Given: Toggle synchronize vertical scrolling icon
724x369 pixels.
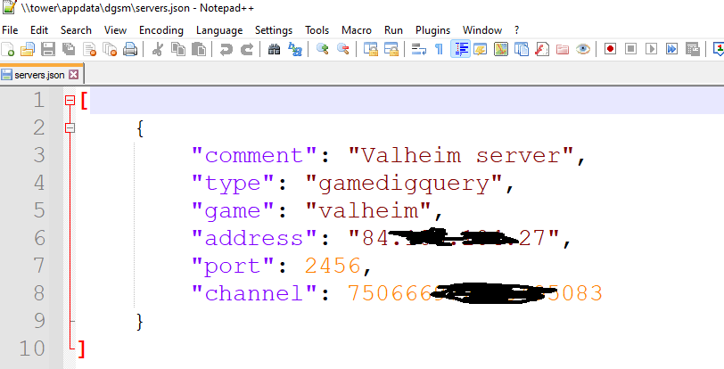Looking at the screenshot, I should tap(371, 48).
